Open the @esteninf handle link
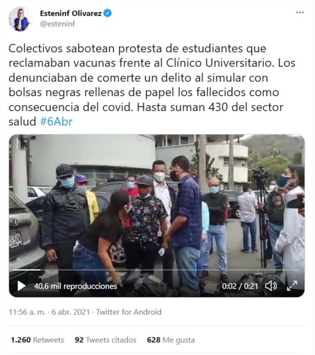Screen dimensions: 315x355 (x=57, y=24)
